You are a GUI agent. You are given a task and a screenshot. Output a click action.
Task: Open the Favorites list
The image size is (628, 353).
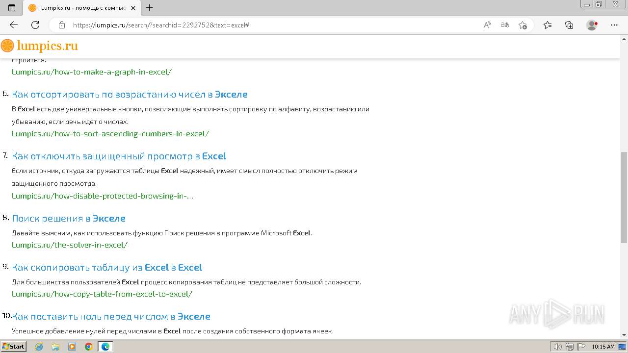tap(548, 25)
